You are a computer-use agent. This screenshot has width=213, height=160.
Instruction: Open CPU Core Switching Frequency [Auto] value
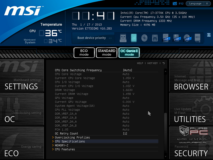point(127,70)
